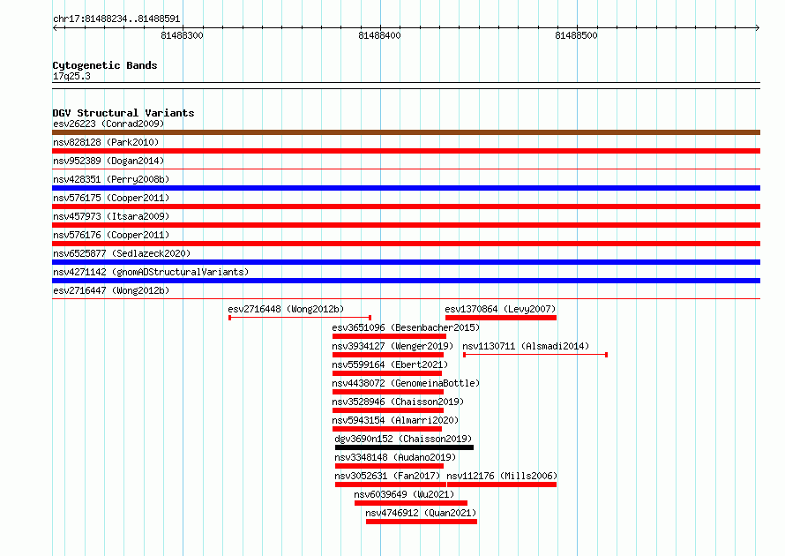Viewport: 785px width, 556px height.
Task: Click the red nsv112176 variant bar
Action: [502, 485]
